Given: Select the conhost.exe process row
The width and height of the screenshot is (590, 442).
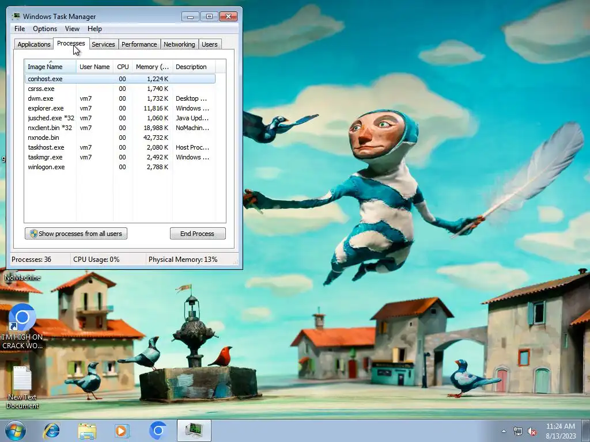Looking at the screenshot, I should pyautogui.click(x=120, y=78).
